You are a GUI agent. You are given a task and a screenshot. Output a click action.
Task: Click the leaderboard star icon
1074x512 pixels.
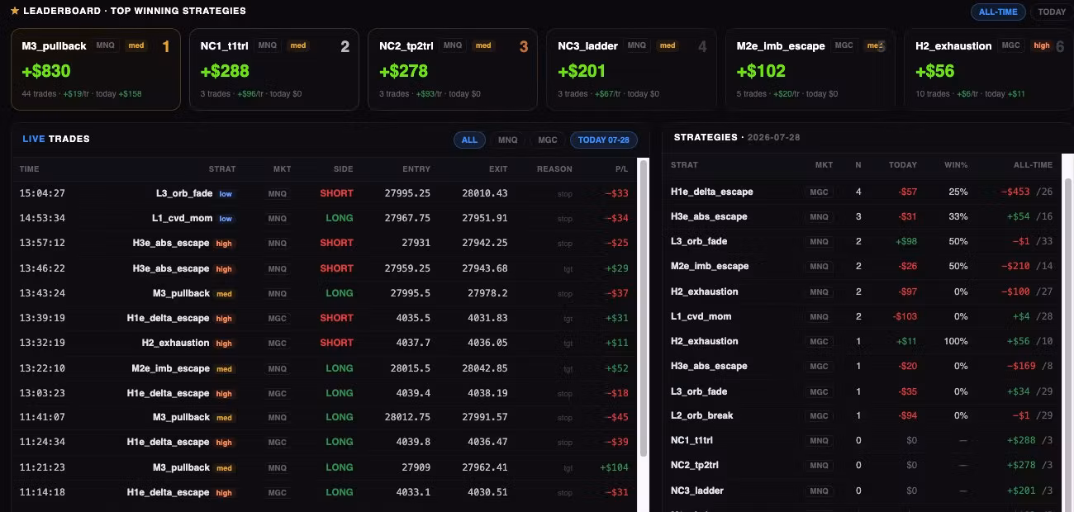click(14, 11)
